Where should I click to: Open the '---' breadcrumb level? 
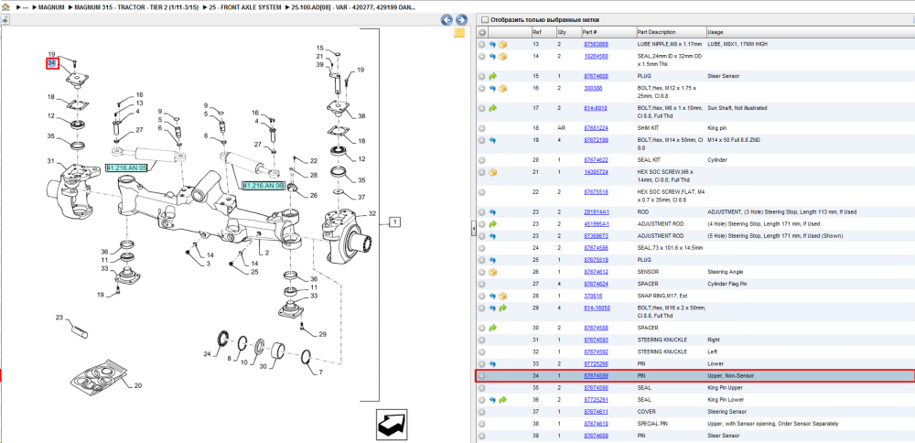(26, 7)
